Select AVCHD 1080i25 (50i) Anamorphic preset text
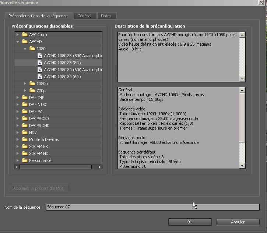This screenshot has width=267, height=233. 73,56
